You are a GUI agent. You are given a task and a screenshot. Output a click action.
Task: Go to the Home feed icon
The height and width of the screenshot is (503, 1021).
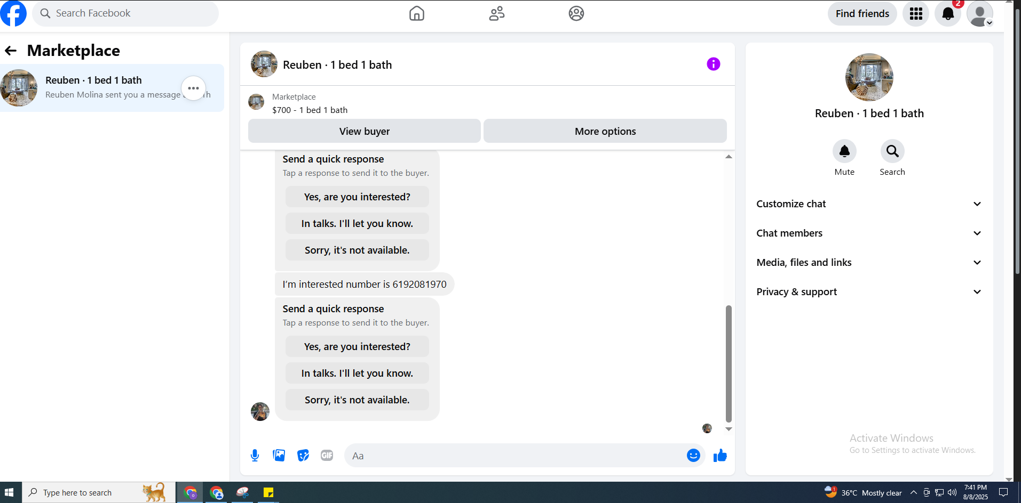[x=416, y=13]
